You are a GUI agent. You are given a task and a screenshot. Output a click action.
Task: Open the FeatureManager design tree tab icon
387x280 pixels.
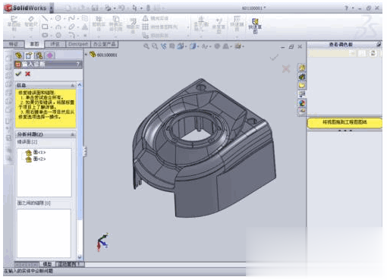19,55
